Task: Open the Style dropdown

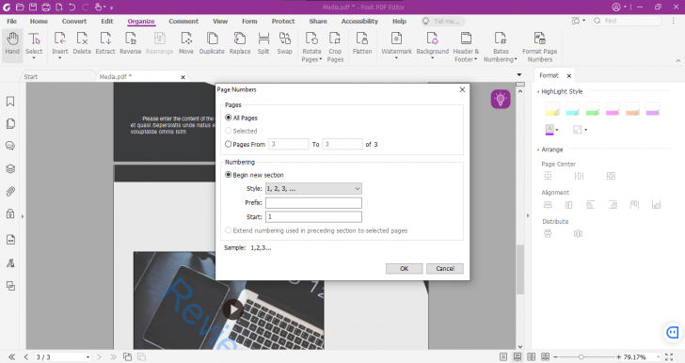Action: tap(313, 189)
